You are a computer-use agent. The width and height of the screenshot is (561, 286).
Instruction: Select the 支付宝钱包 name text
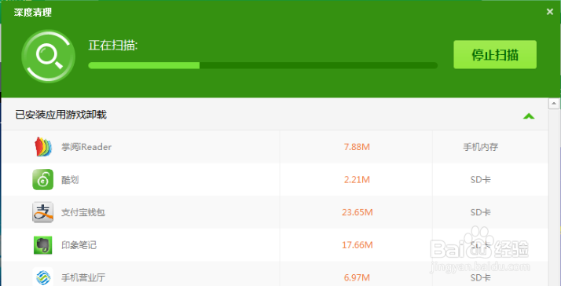pyautogui.click(x=83, y=213)
